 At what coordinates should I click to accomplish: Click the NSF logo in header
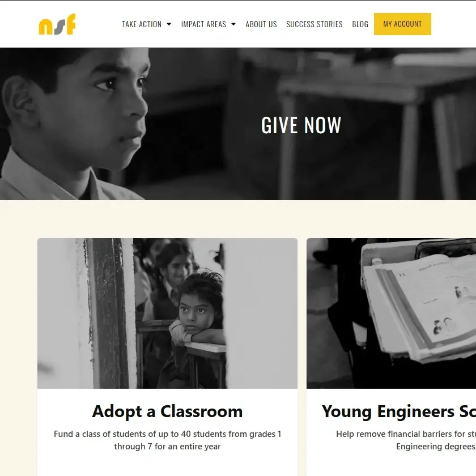tap(57, 24)
